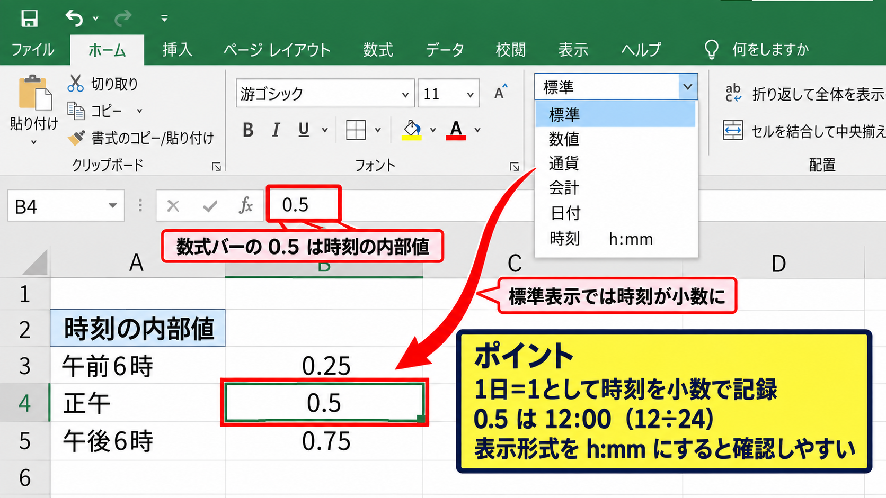Open the クリップボード dialog launcher

pos(216,167)
